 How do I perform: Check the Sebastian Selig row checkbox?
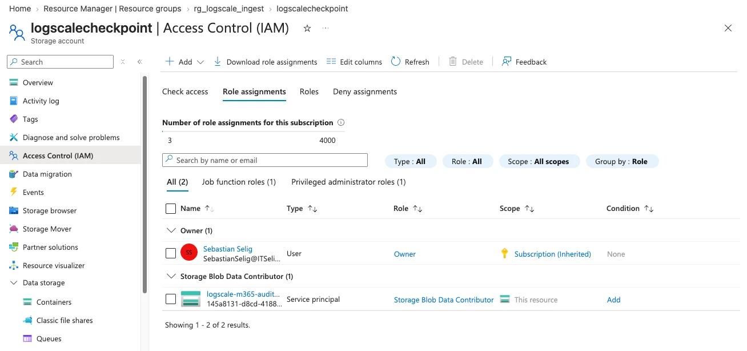[x=171, y=253]
